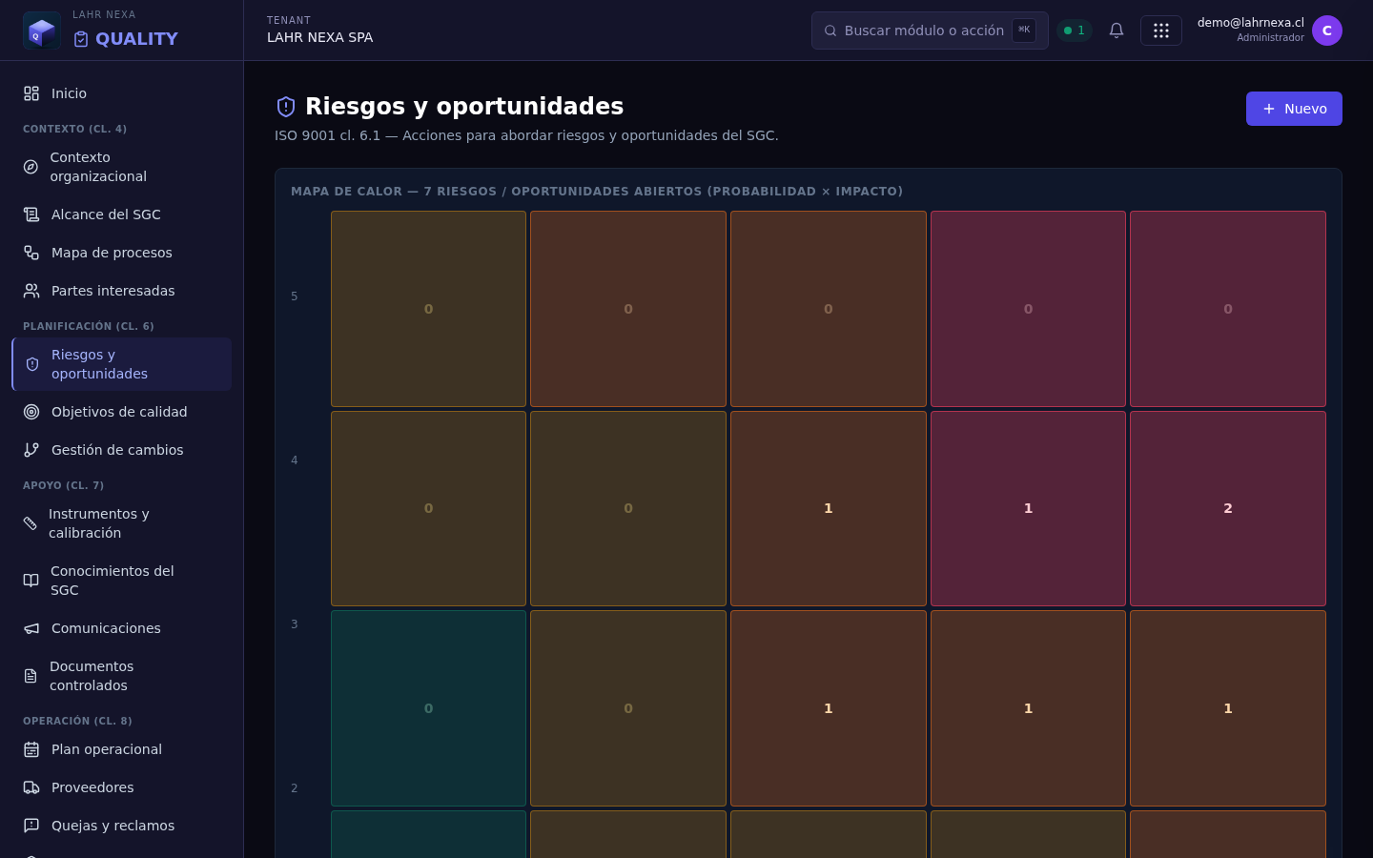Click the purple user avatar "C"
This screenshot has height=858, width=1373.
point(1327,31)
